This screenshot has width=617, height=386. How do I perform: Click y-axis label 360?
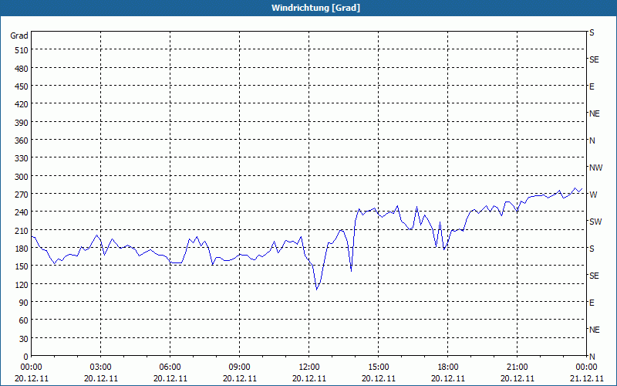[22, 141]
